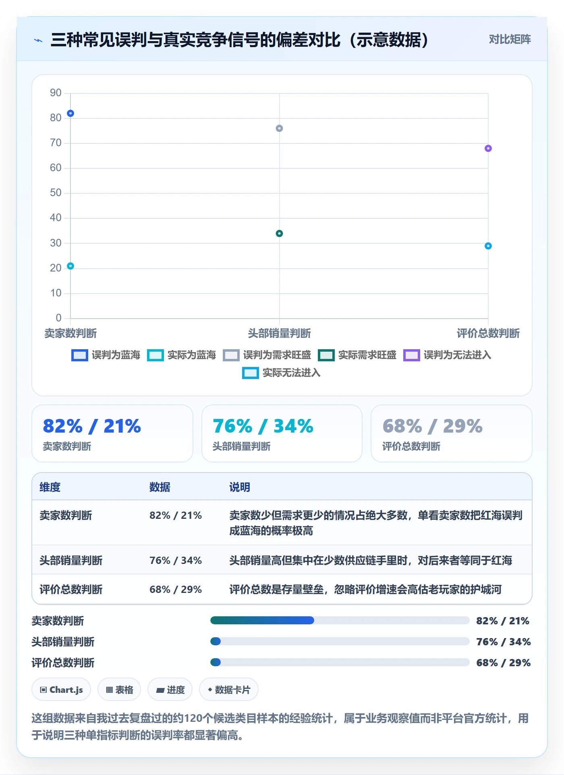The image size is (564, 775).
Task: Click the 对比矩阵 label in header
Action: [x=510, y=39]
